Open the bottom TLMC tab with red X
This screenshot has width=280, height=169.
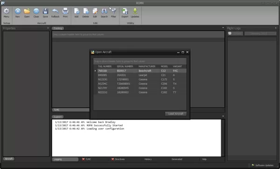[86, 159]
